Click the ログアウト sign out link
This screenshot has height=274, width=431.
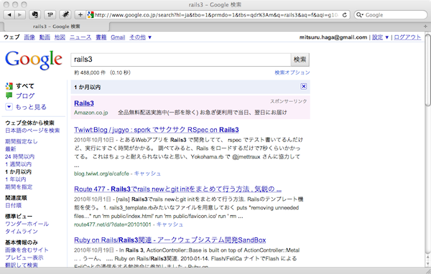(407, 37)
